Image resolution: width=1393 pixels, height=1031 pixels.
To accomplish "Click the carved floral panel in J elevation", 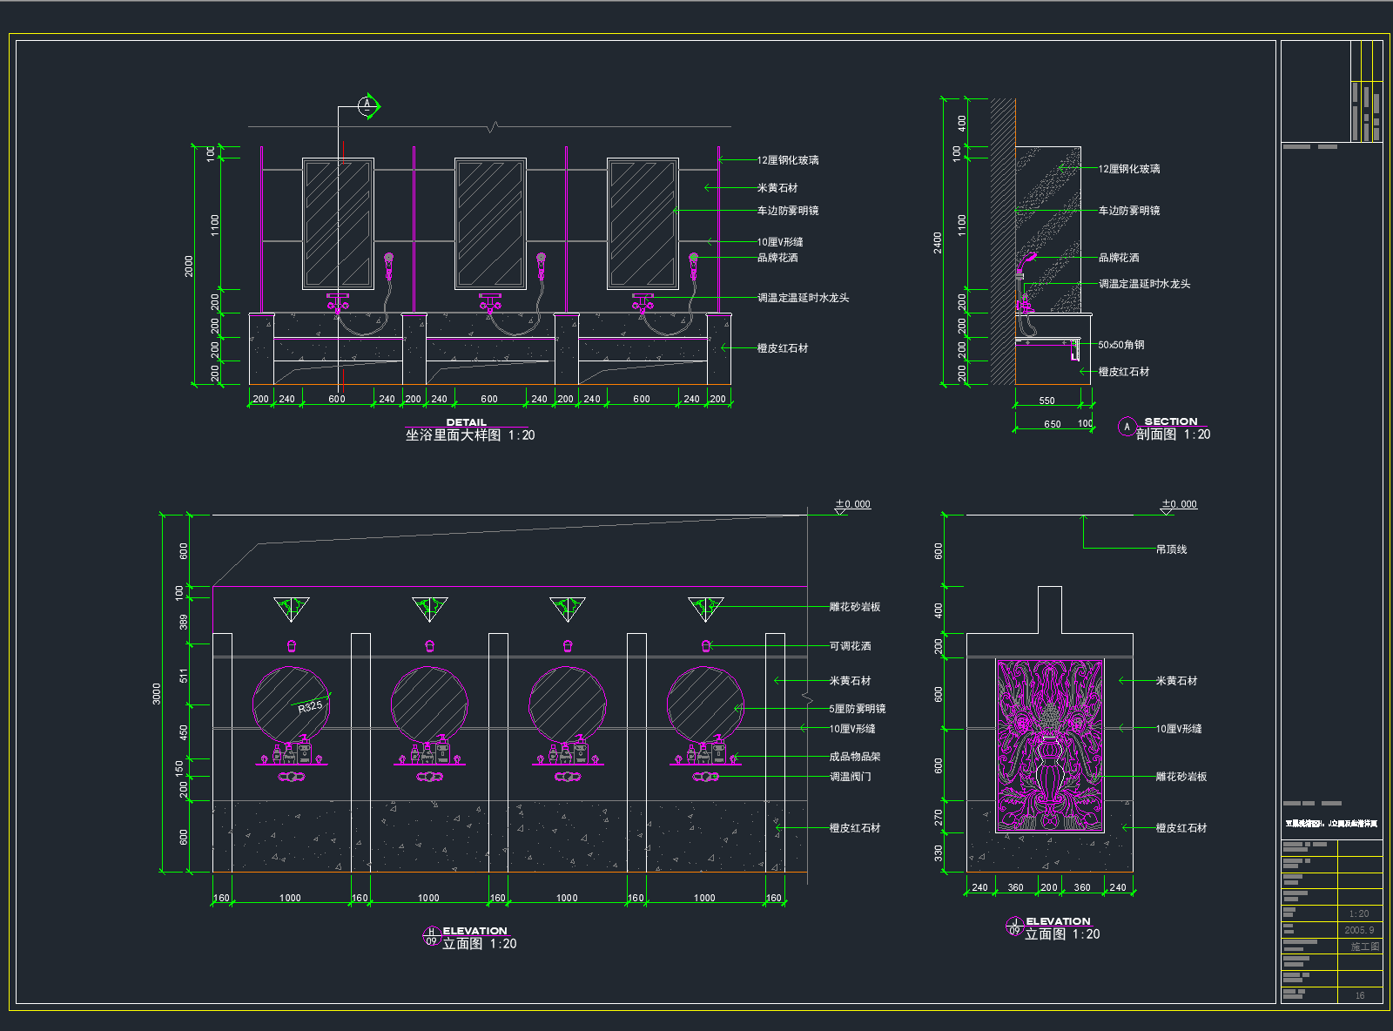I will (x=1050, y=745).
